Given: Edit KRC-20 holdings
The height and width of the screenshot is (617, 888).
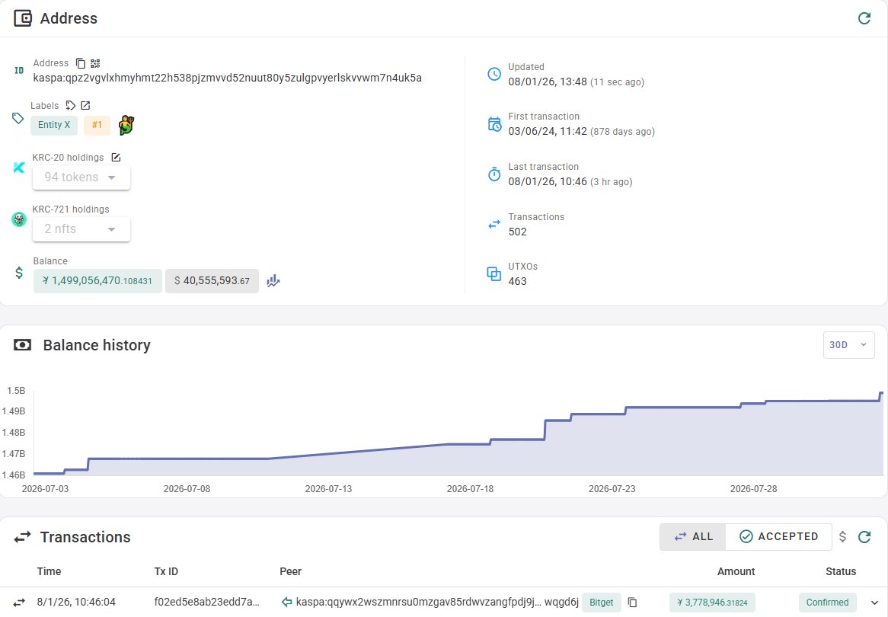Looking at the screenshot, I should 116,158.
